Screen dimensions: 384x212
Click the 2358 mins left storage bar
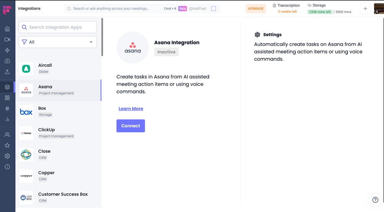[319, 12]
